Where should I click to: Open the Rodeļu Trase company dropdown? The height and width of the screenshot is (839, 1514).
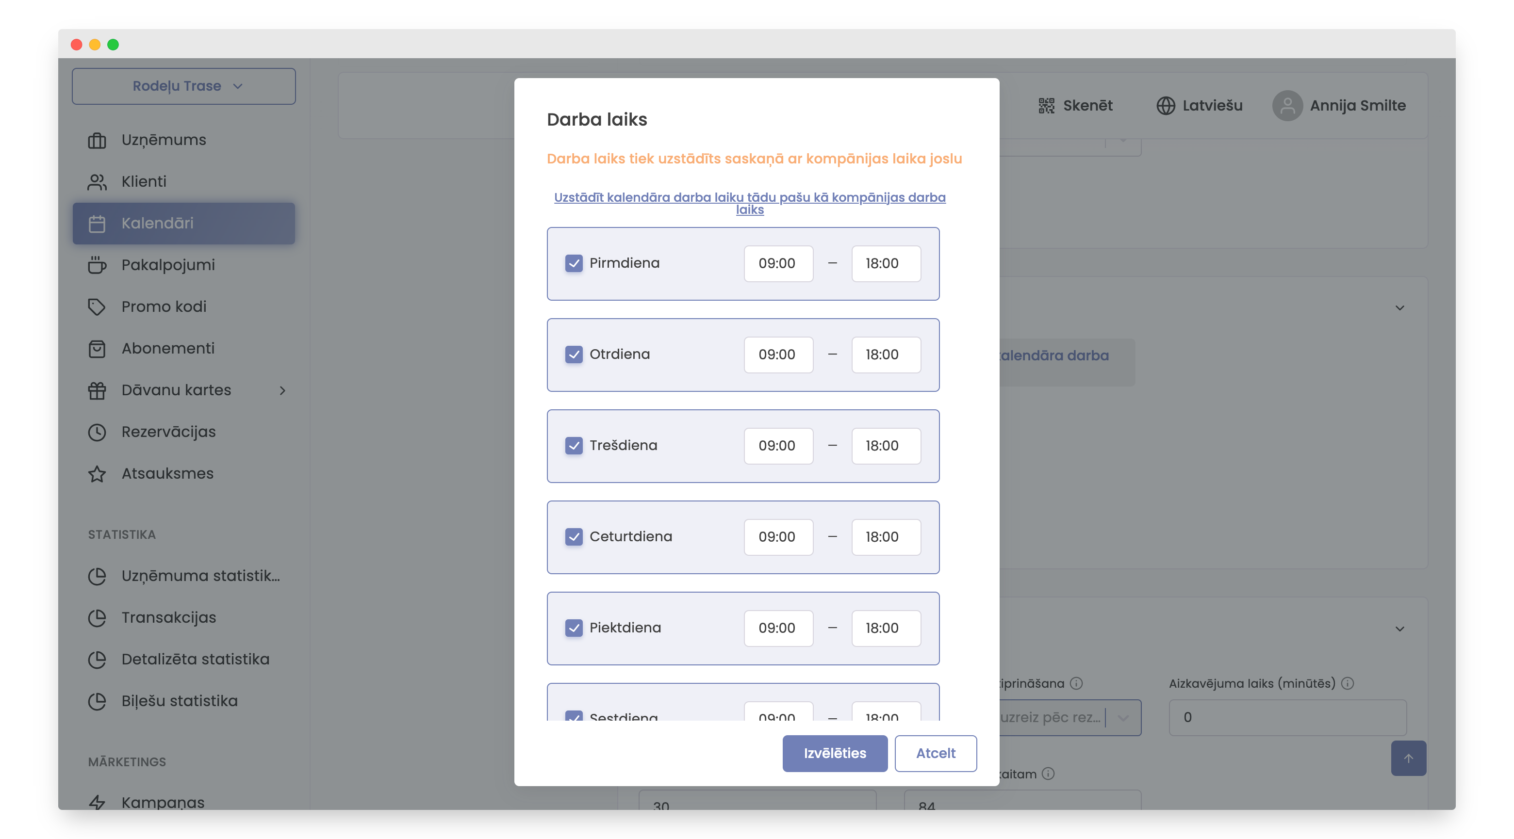tap(183, 86)
